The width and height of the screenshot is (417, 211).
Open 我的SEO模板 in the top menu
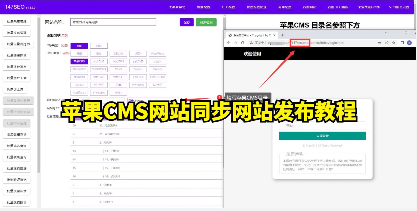(338, 7)
